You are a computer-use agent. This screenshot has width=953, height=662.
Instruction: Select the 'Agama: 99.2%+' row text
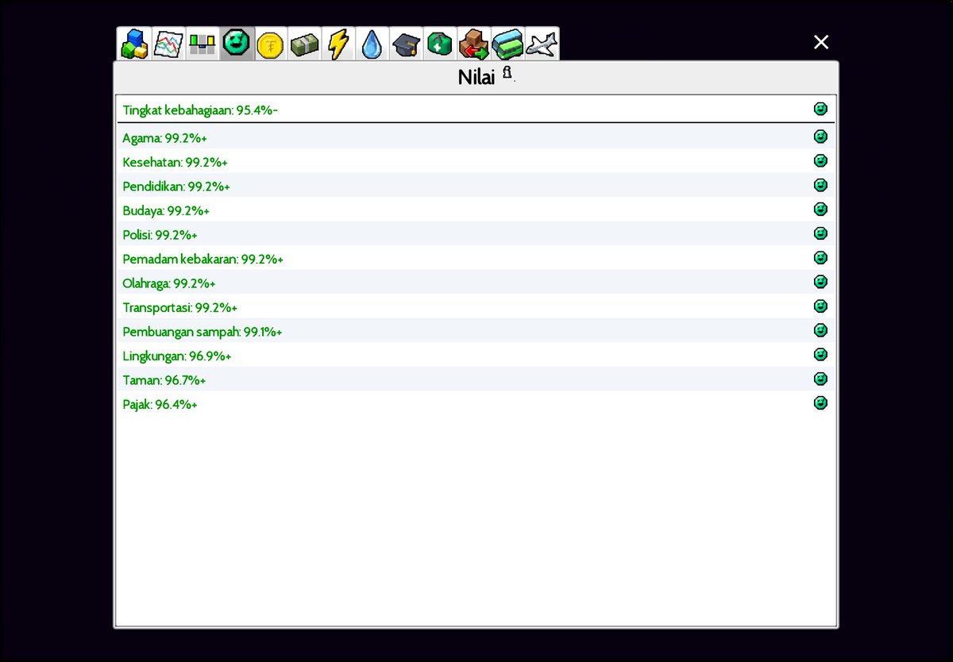point(165,138)
